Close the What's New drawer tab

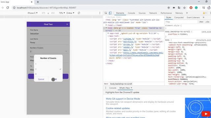(x=131, y=88)
